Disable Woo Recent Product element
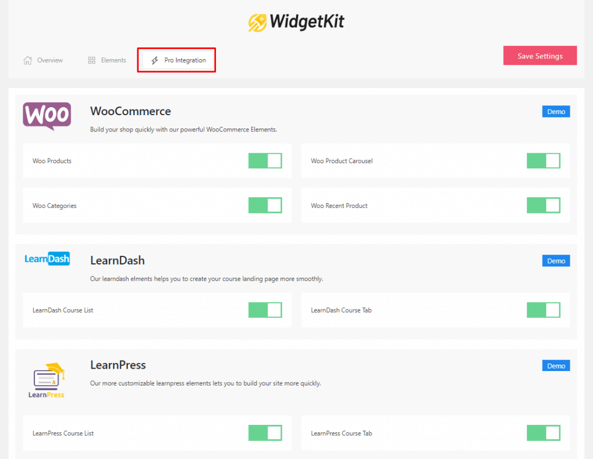The height and width of the screenshot is (459, 593). click(543, 205)
